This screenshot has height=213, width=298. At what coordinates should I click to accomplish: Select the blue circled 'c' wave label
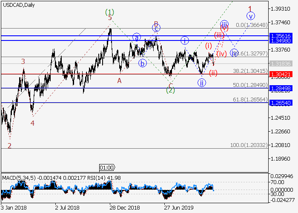[x=156, y=29]
